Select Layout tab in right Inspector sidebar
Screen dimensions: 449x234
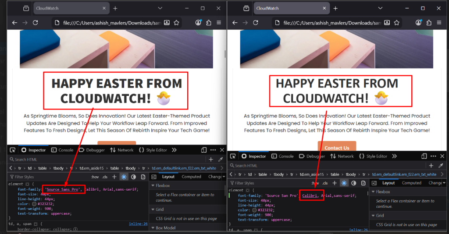388,183
